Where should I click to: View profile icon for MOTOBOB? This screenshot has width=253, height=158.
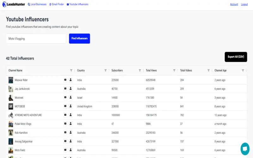(71, 106)
